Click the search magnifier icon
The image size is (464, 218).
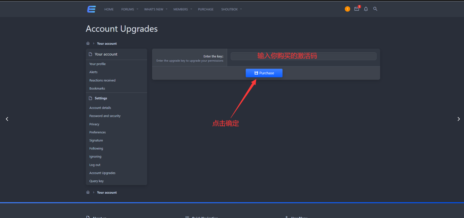(x=375, y=9)
